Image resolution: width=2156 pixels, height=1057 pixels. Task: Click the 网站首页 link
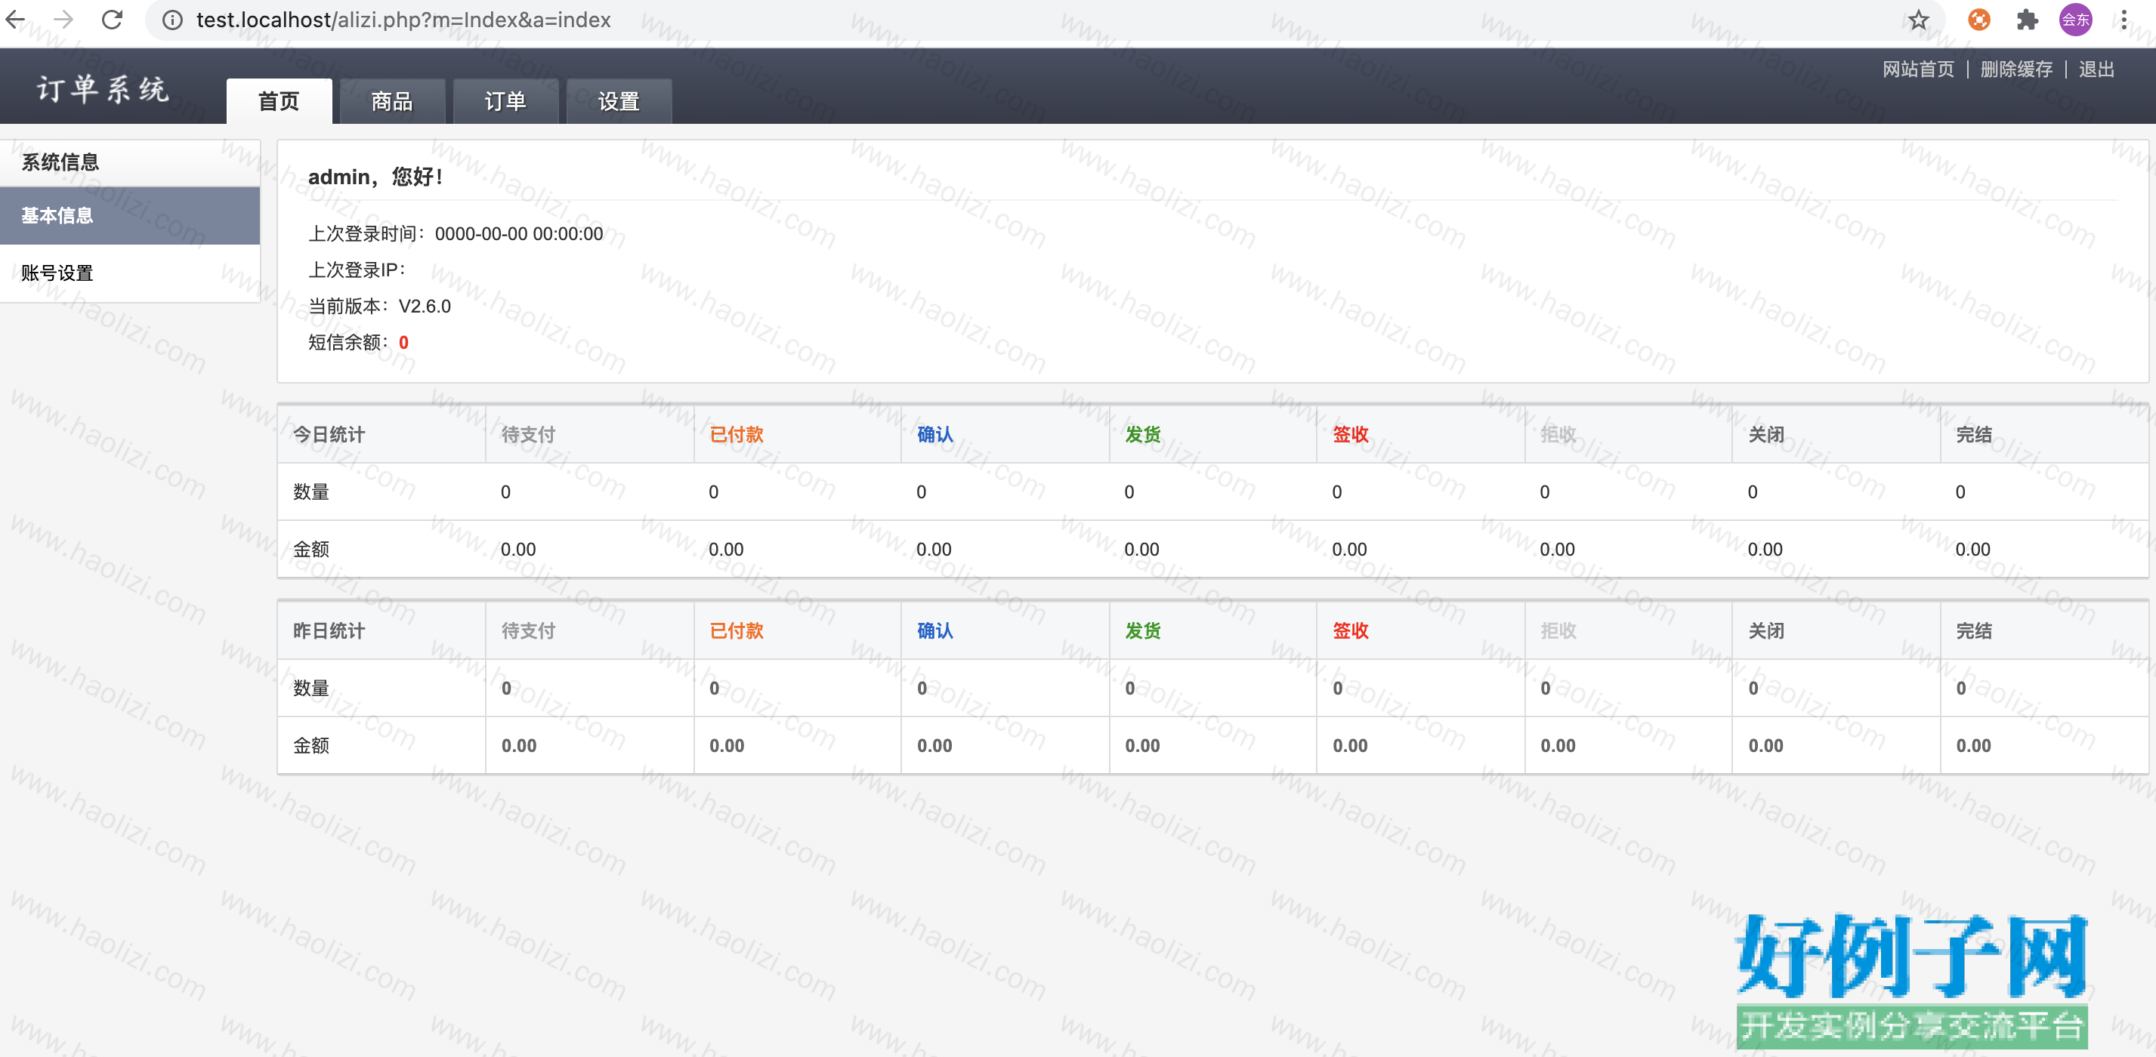1918,69
